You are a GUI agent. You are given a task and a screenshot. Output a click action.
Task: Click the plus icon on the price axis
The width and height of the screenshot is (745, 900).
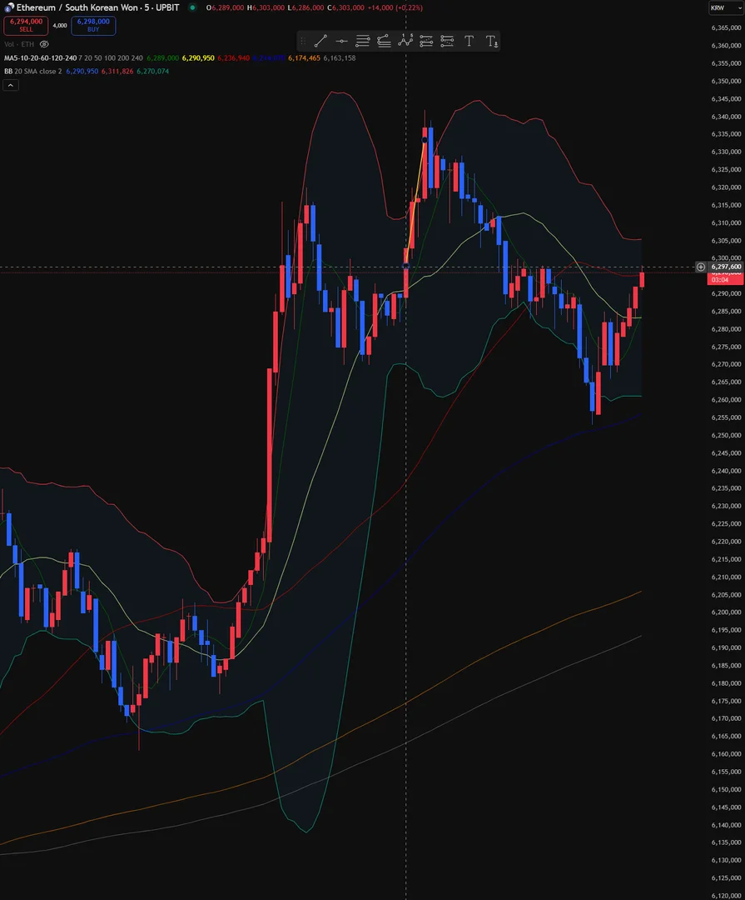701,267
